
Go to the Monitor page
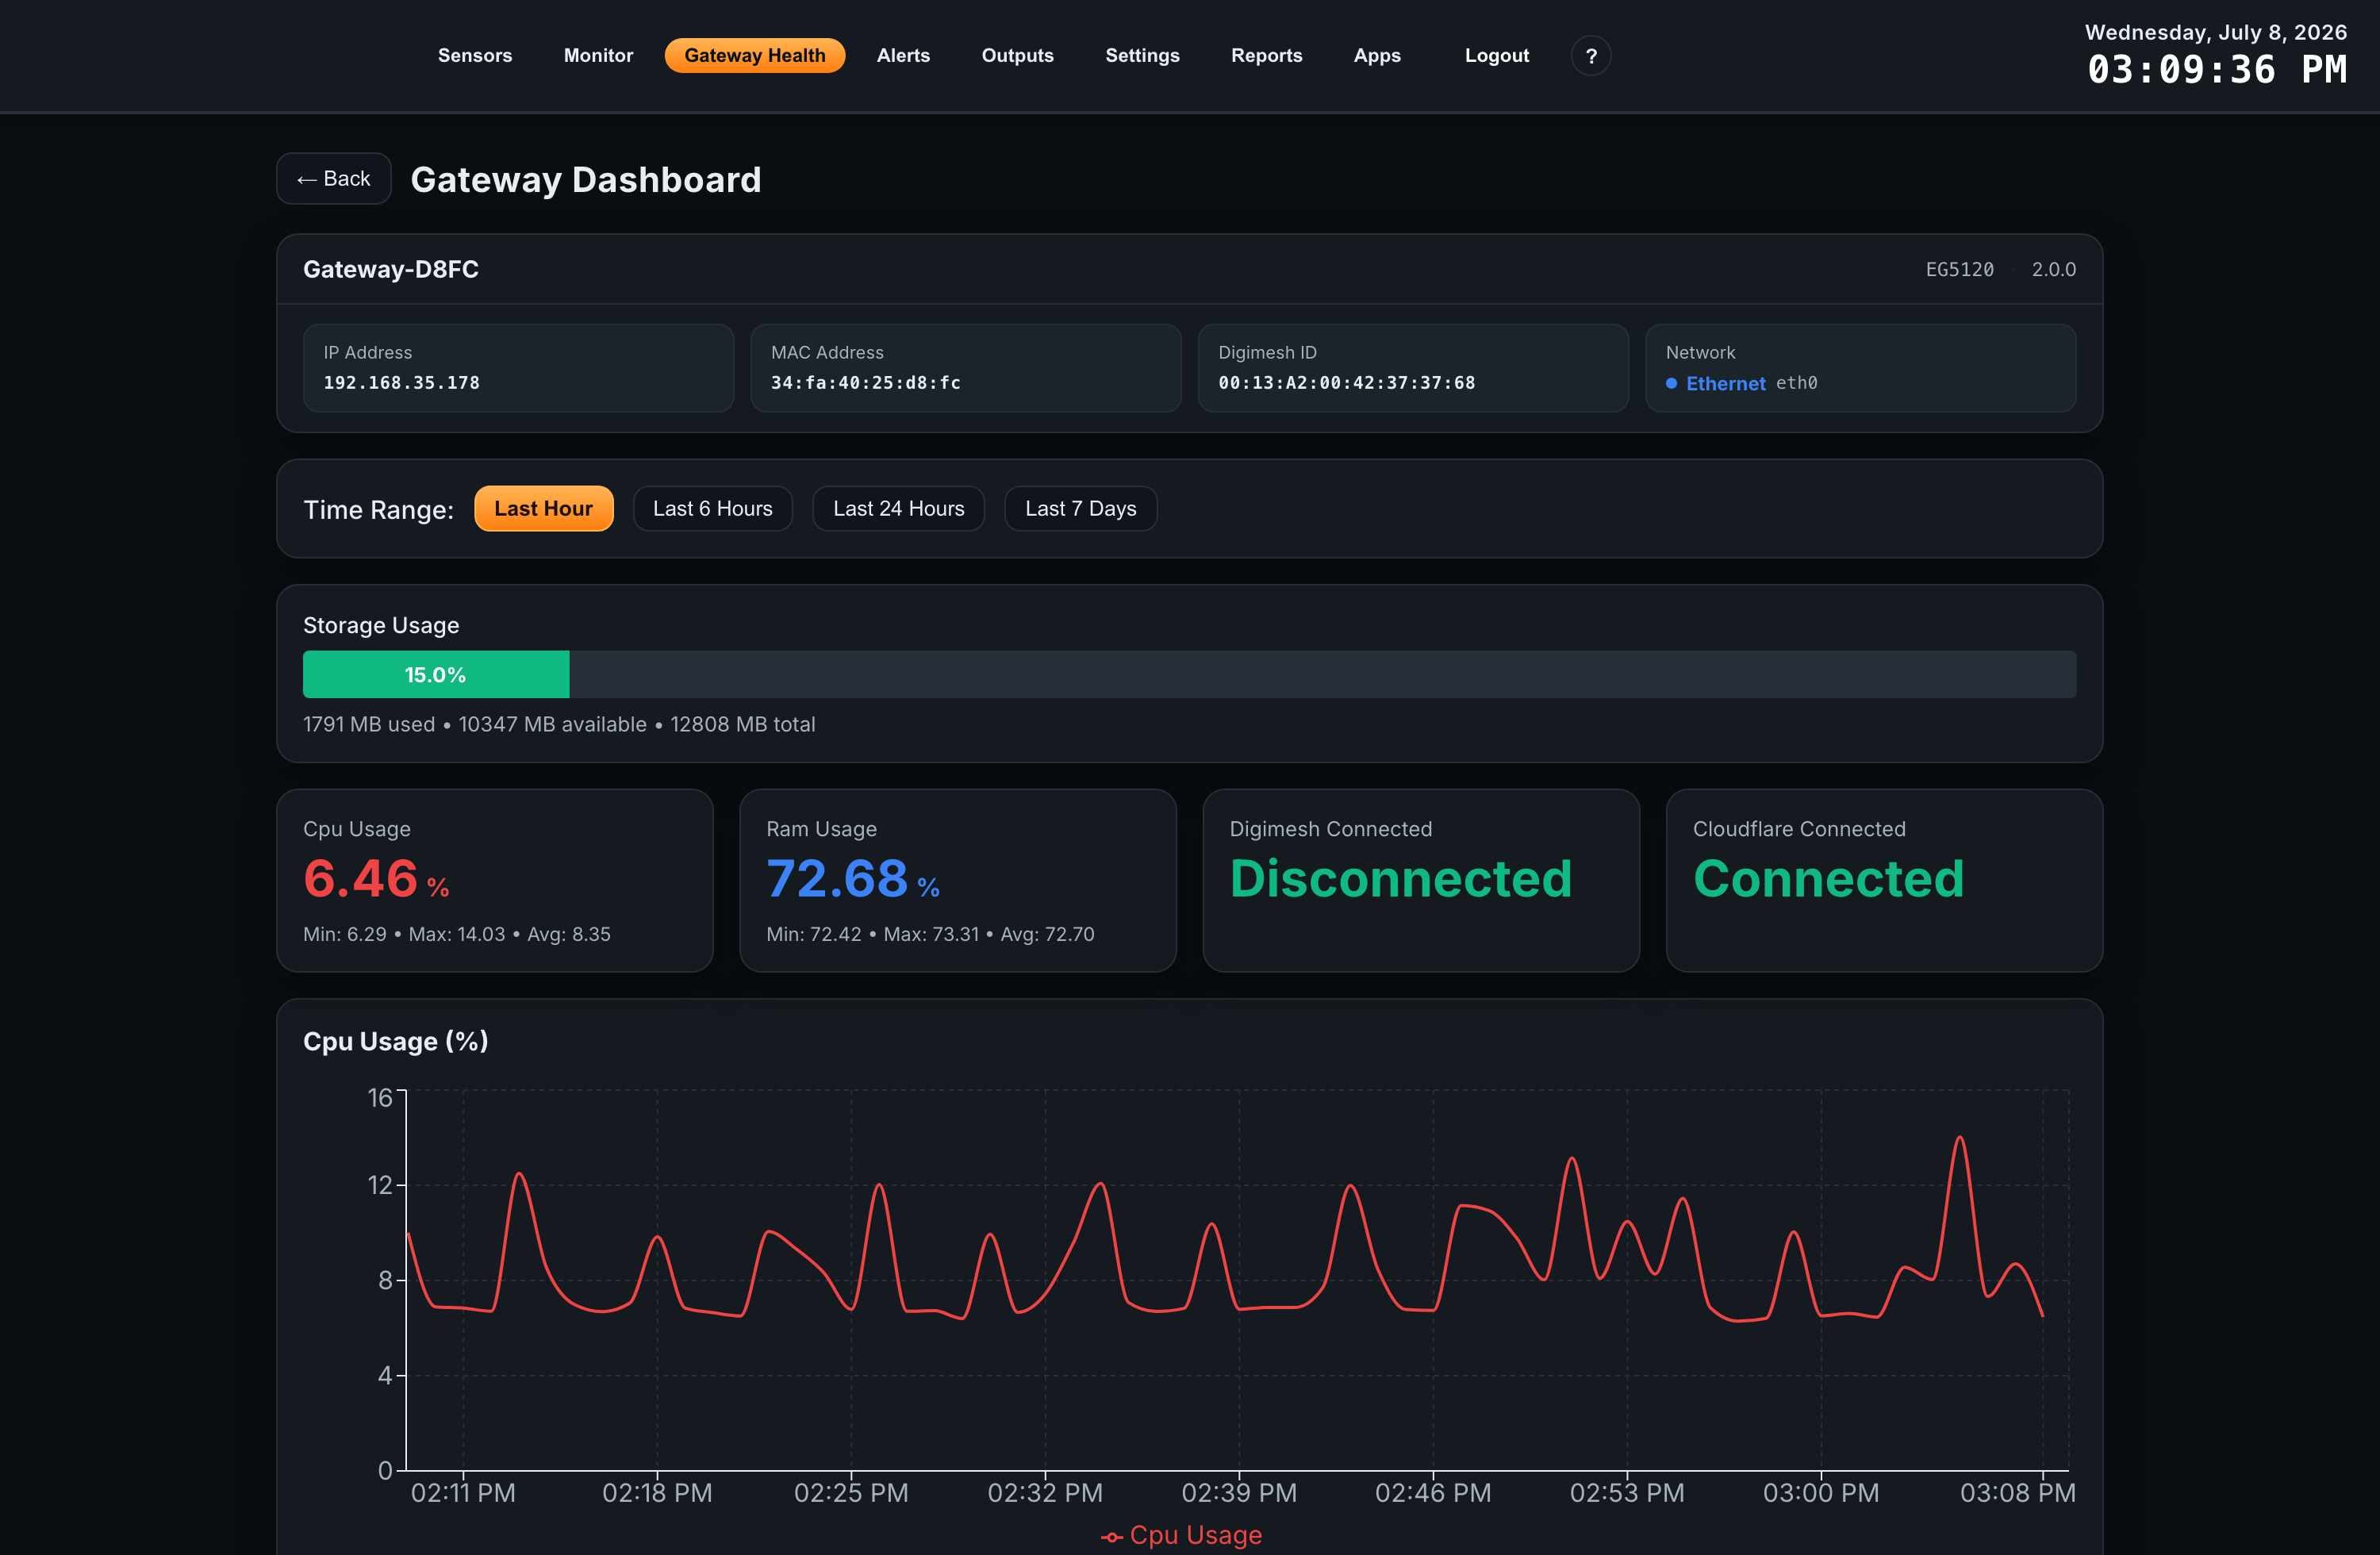(x=598, y=56)
